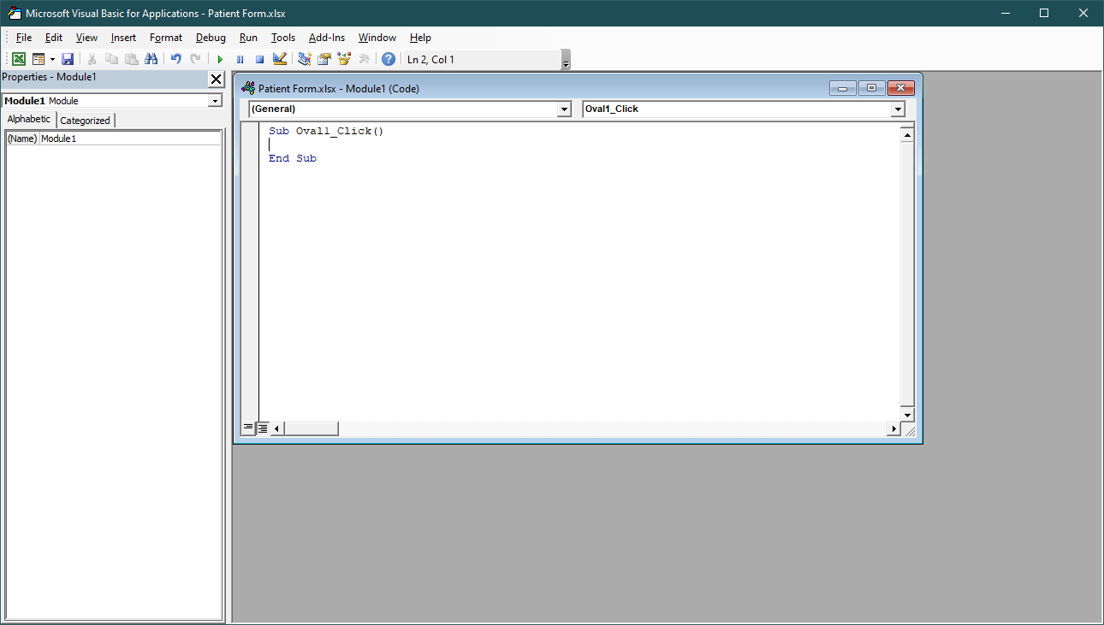Click the Insert UserForm toolbar icon

39,59
